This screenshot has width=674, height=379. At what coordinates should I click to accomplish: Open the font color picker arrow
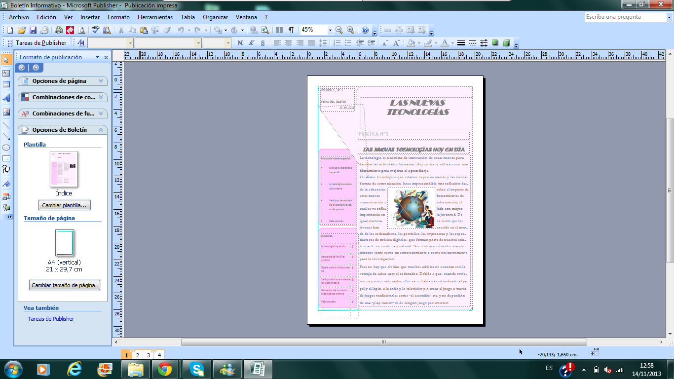453,43
